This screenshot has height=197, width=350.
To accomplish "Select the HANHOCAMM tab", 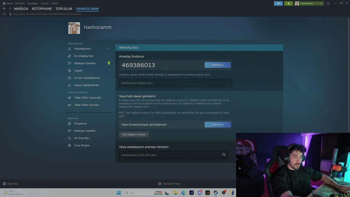I will tap(87, 9).
